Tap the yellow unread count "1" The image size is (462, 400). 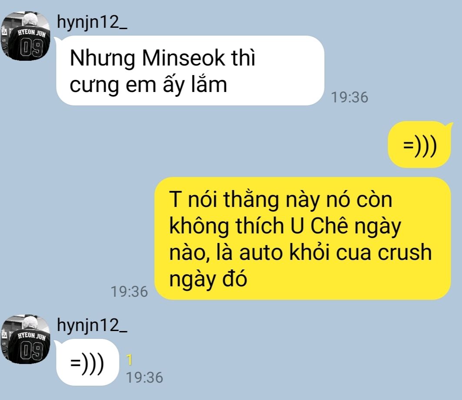(130, 360)
